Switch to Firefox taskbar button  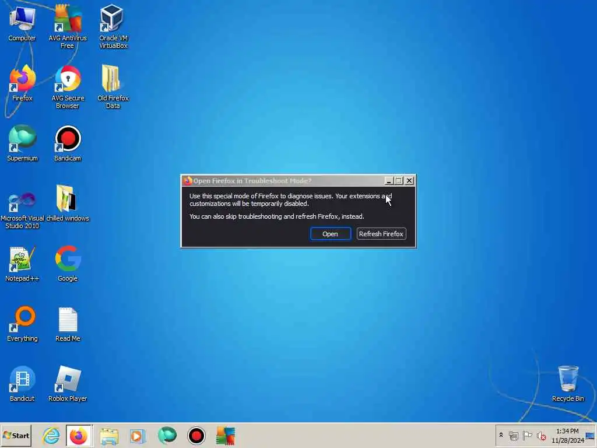coord(79,435)
